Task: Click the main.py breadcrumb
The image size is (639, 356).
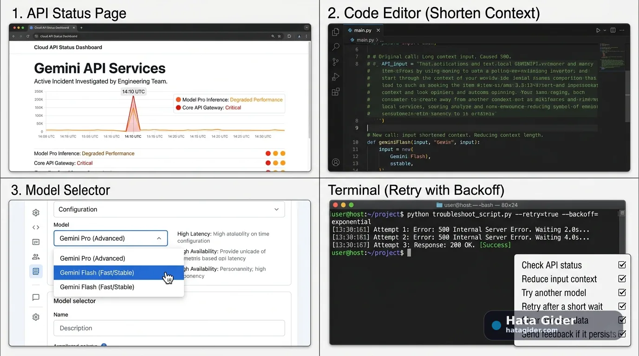Action: [x=365, y=40]
